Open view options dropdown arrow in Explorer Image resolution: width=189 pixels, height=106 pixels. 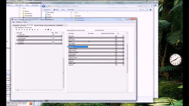pos(143,10)
